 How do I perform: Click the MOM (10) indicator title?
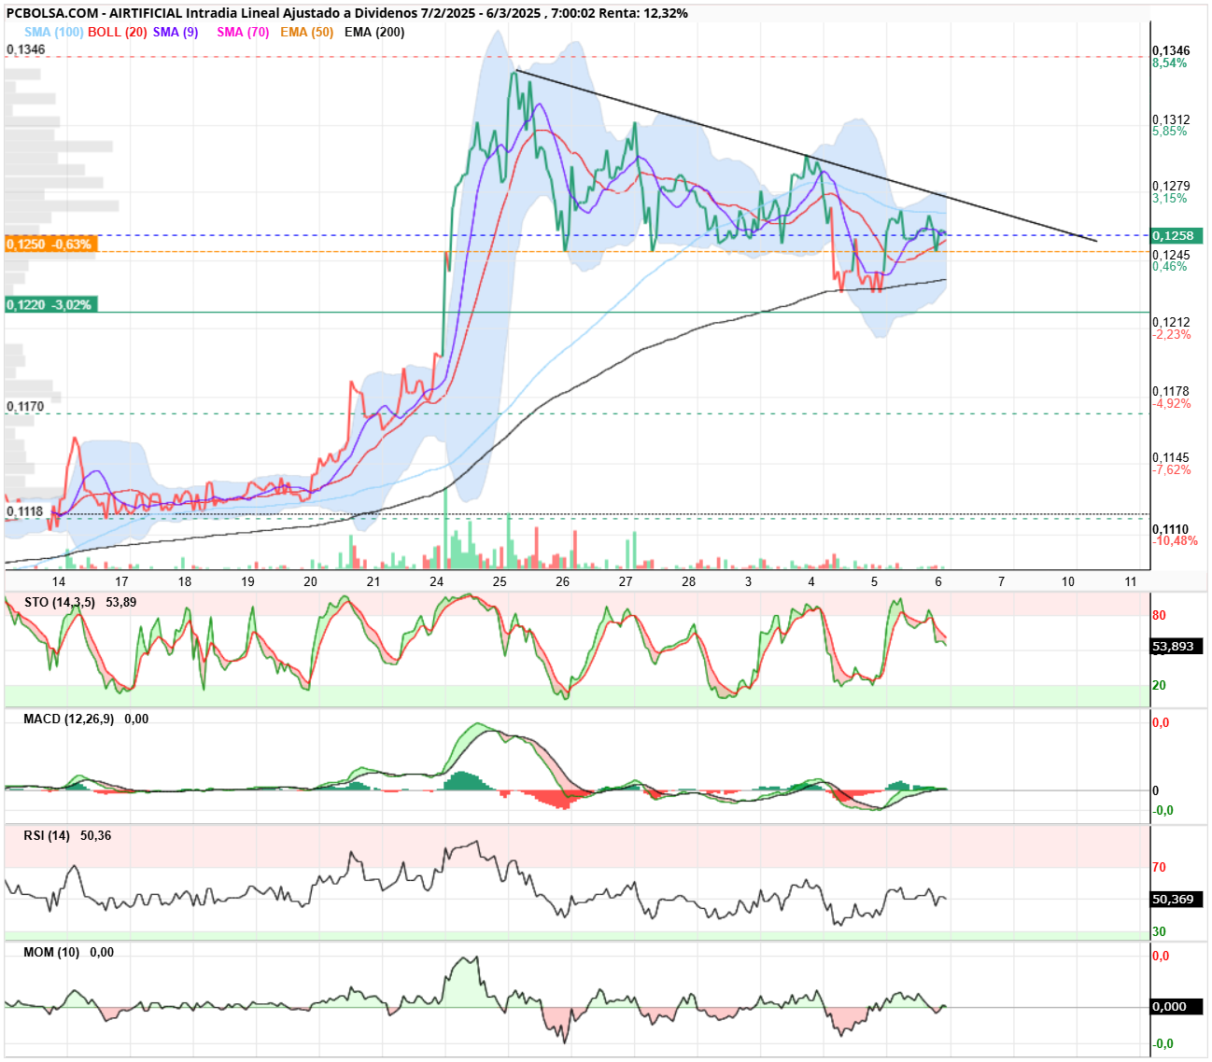point(51,952)
